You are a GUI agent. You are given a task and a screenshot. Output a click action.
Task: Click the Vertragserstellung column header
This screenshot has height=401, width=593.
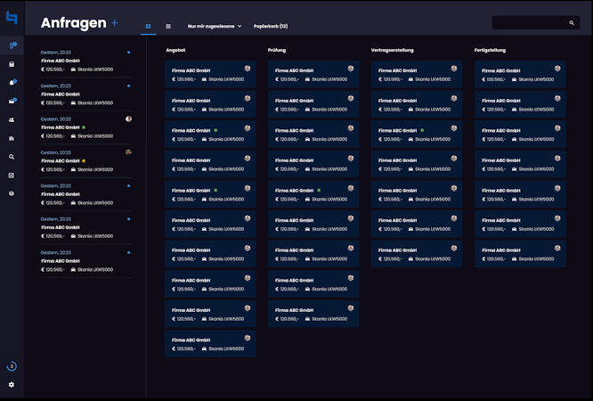click(392, 50)
